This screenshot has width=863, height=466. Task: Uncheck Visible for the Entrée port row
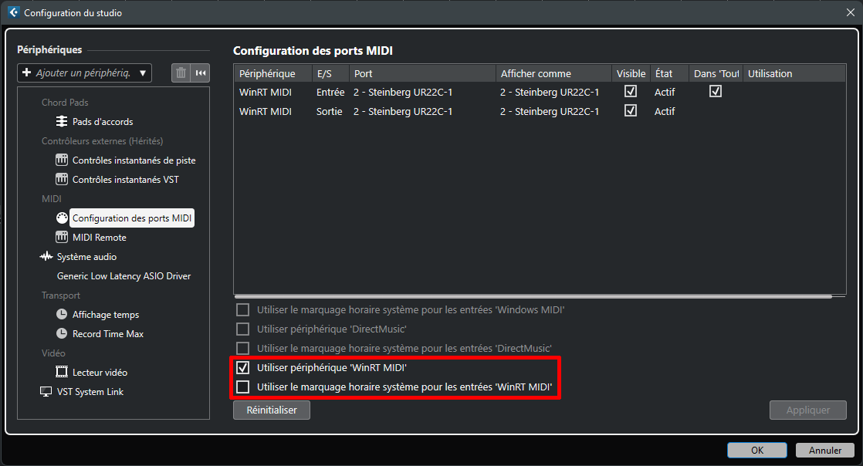pyautogui.click(x=631, y=92)
